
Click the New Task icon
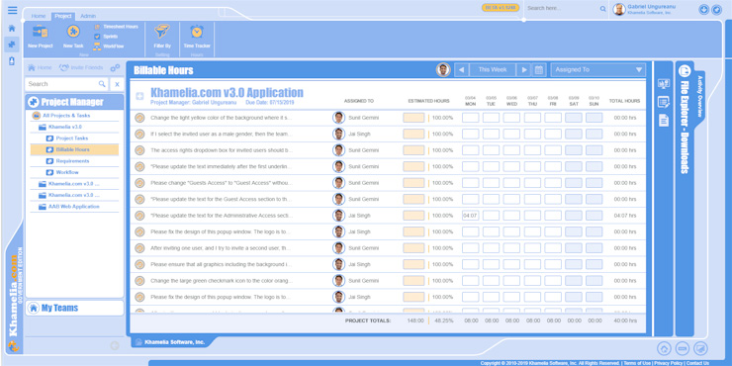pyautogui.click(x=73, y=32)
